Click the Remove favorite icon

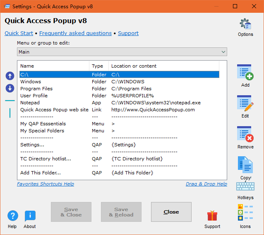click(245, 135)
